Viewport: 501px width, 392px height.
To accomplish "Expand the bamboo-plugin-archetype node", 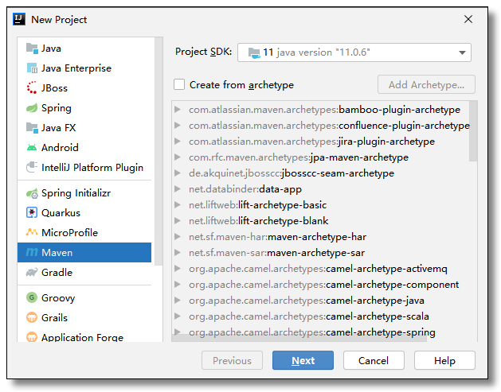I will point(178,110).
